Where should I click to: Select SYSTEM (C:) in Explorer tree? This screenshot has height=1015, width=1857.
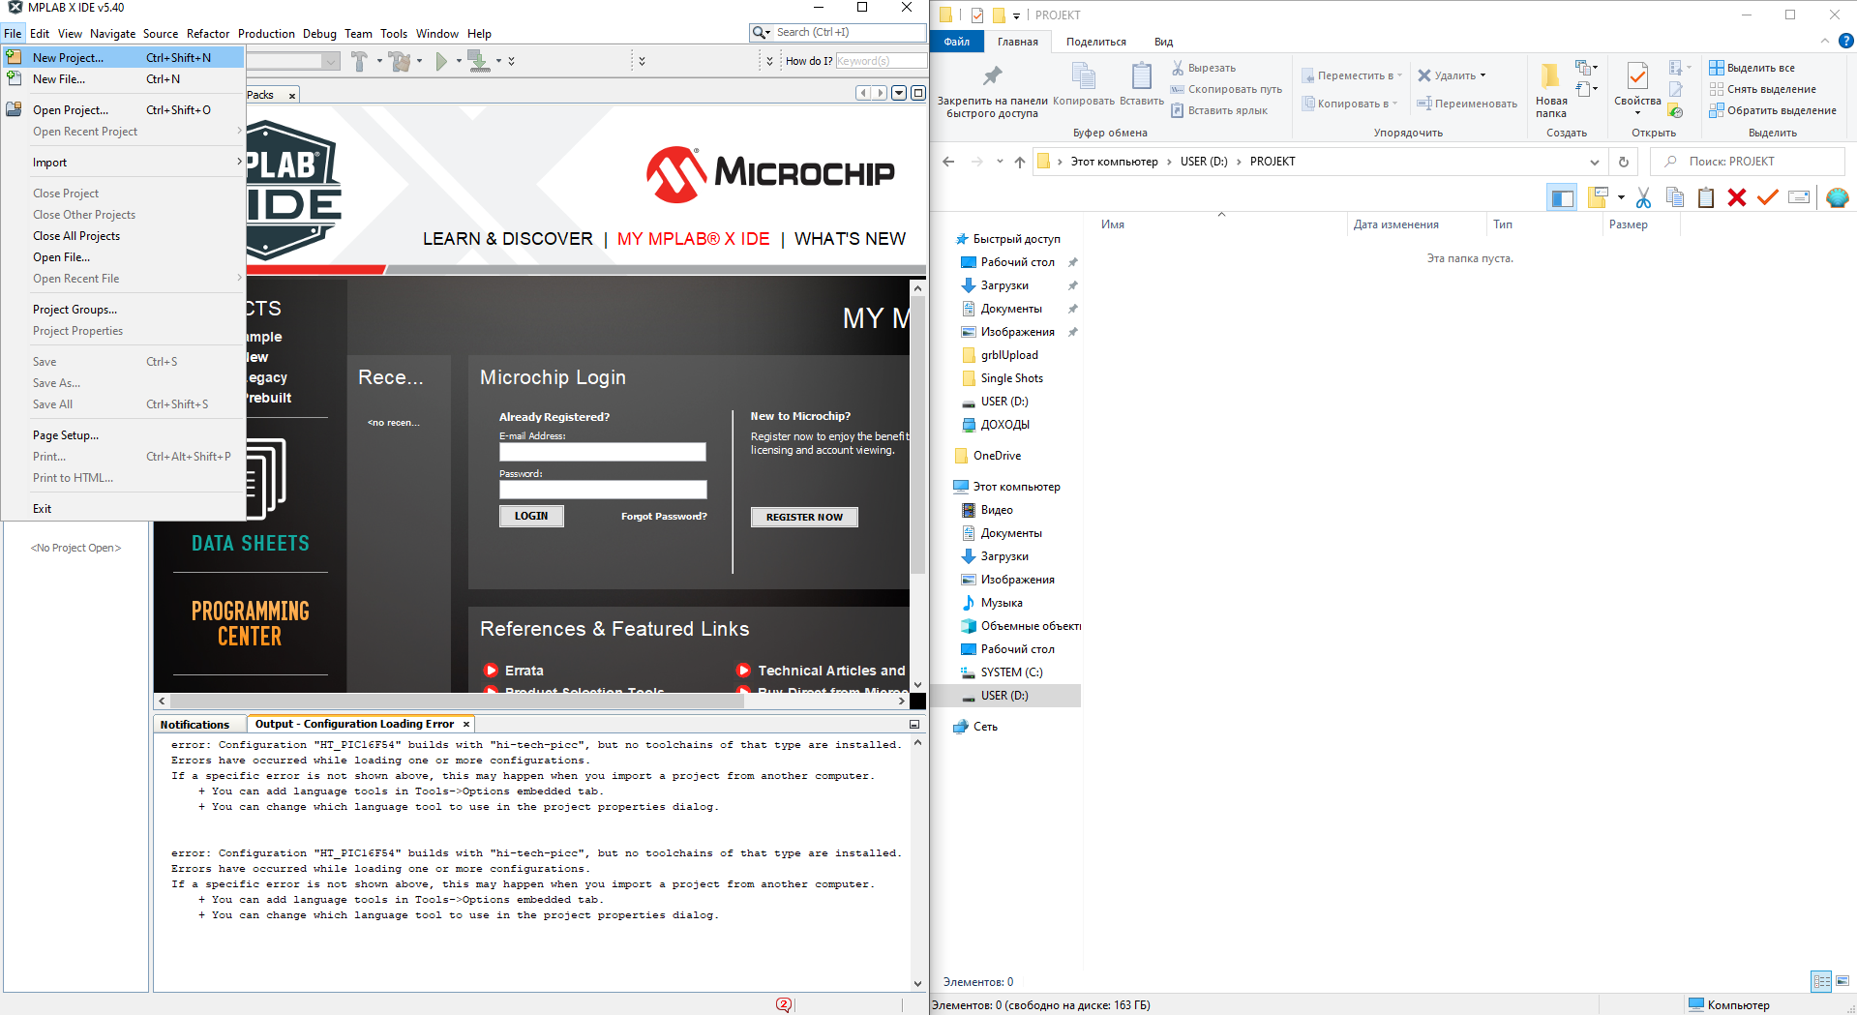point(1011,672)
